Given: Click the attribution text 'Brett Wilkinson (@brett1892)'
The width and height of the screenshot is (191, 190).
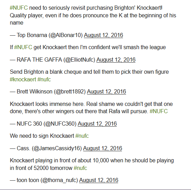Looking at the screenshot, I should tap(51, 92).
